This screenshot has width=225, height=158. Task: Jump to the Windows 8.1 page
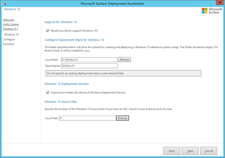pos(10,29)
